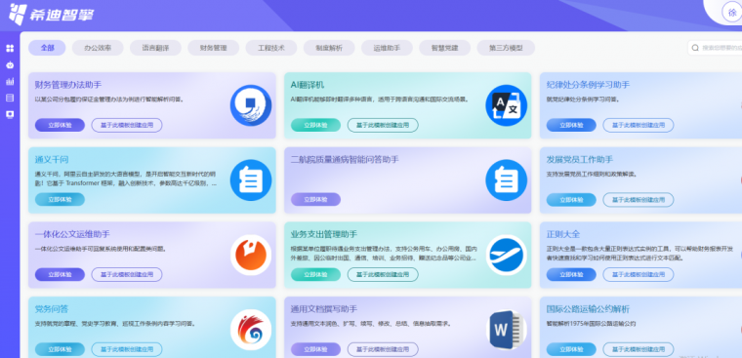
Task: Switch to the 财务管理 tab
Action: (x=214, y=48)
